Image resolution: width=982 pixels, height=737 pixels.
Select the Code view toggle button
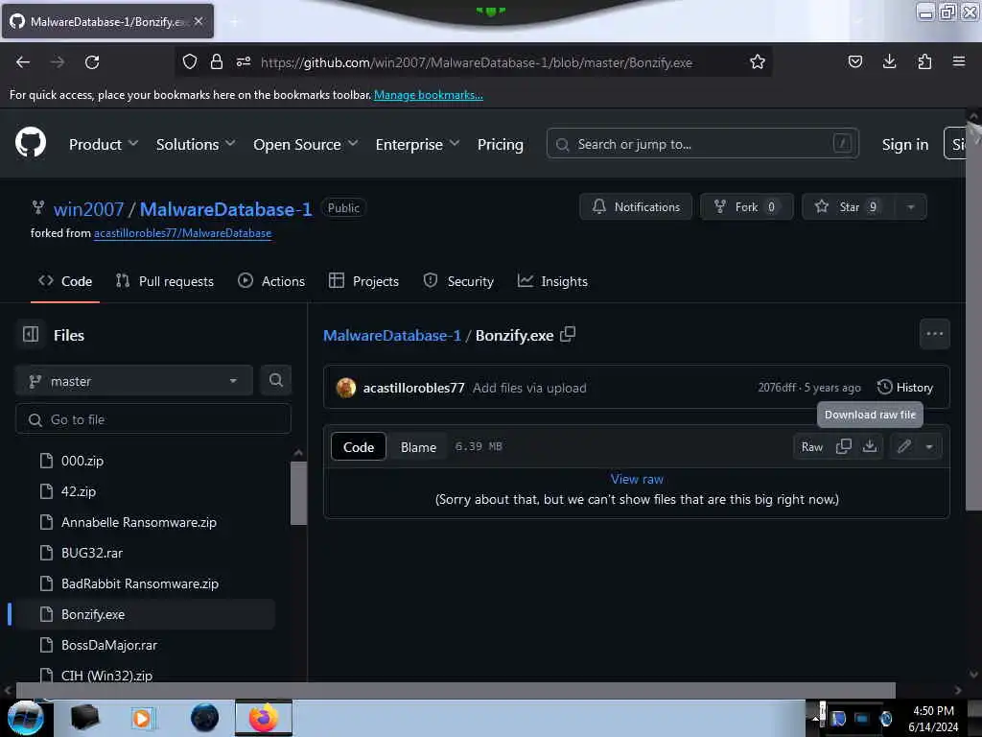(359, 447)
